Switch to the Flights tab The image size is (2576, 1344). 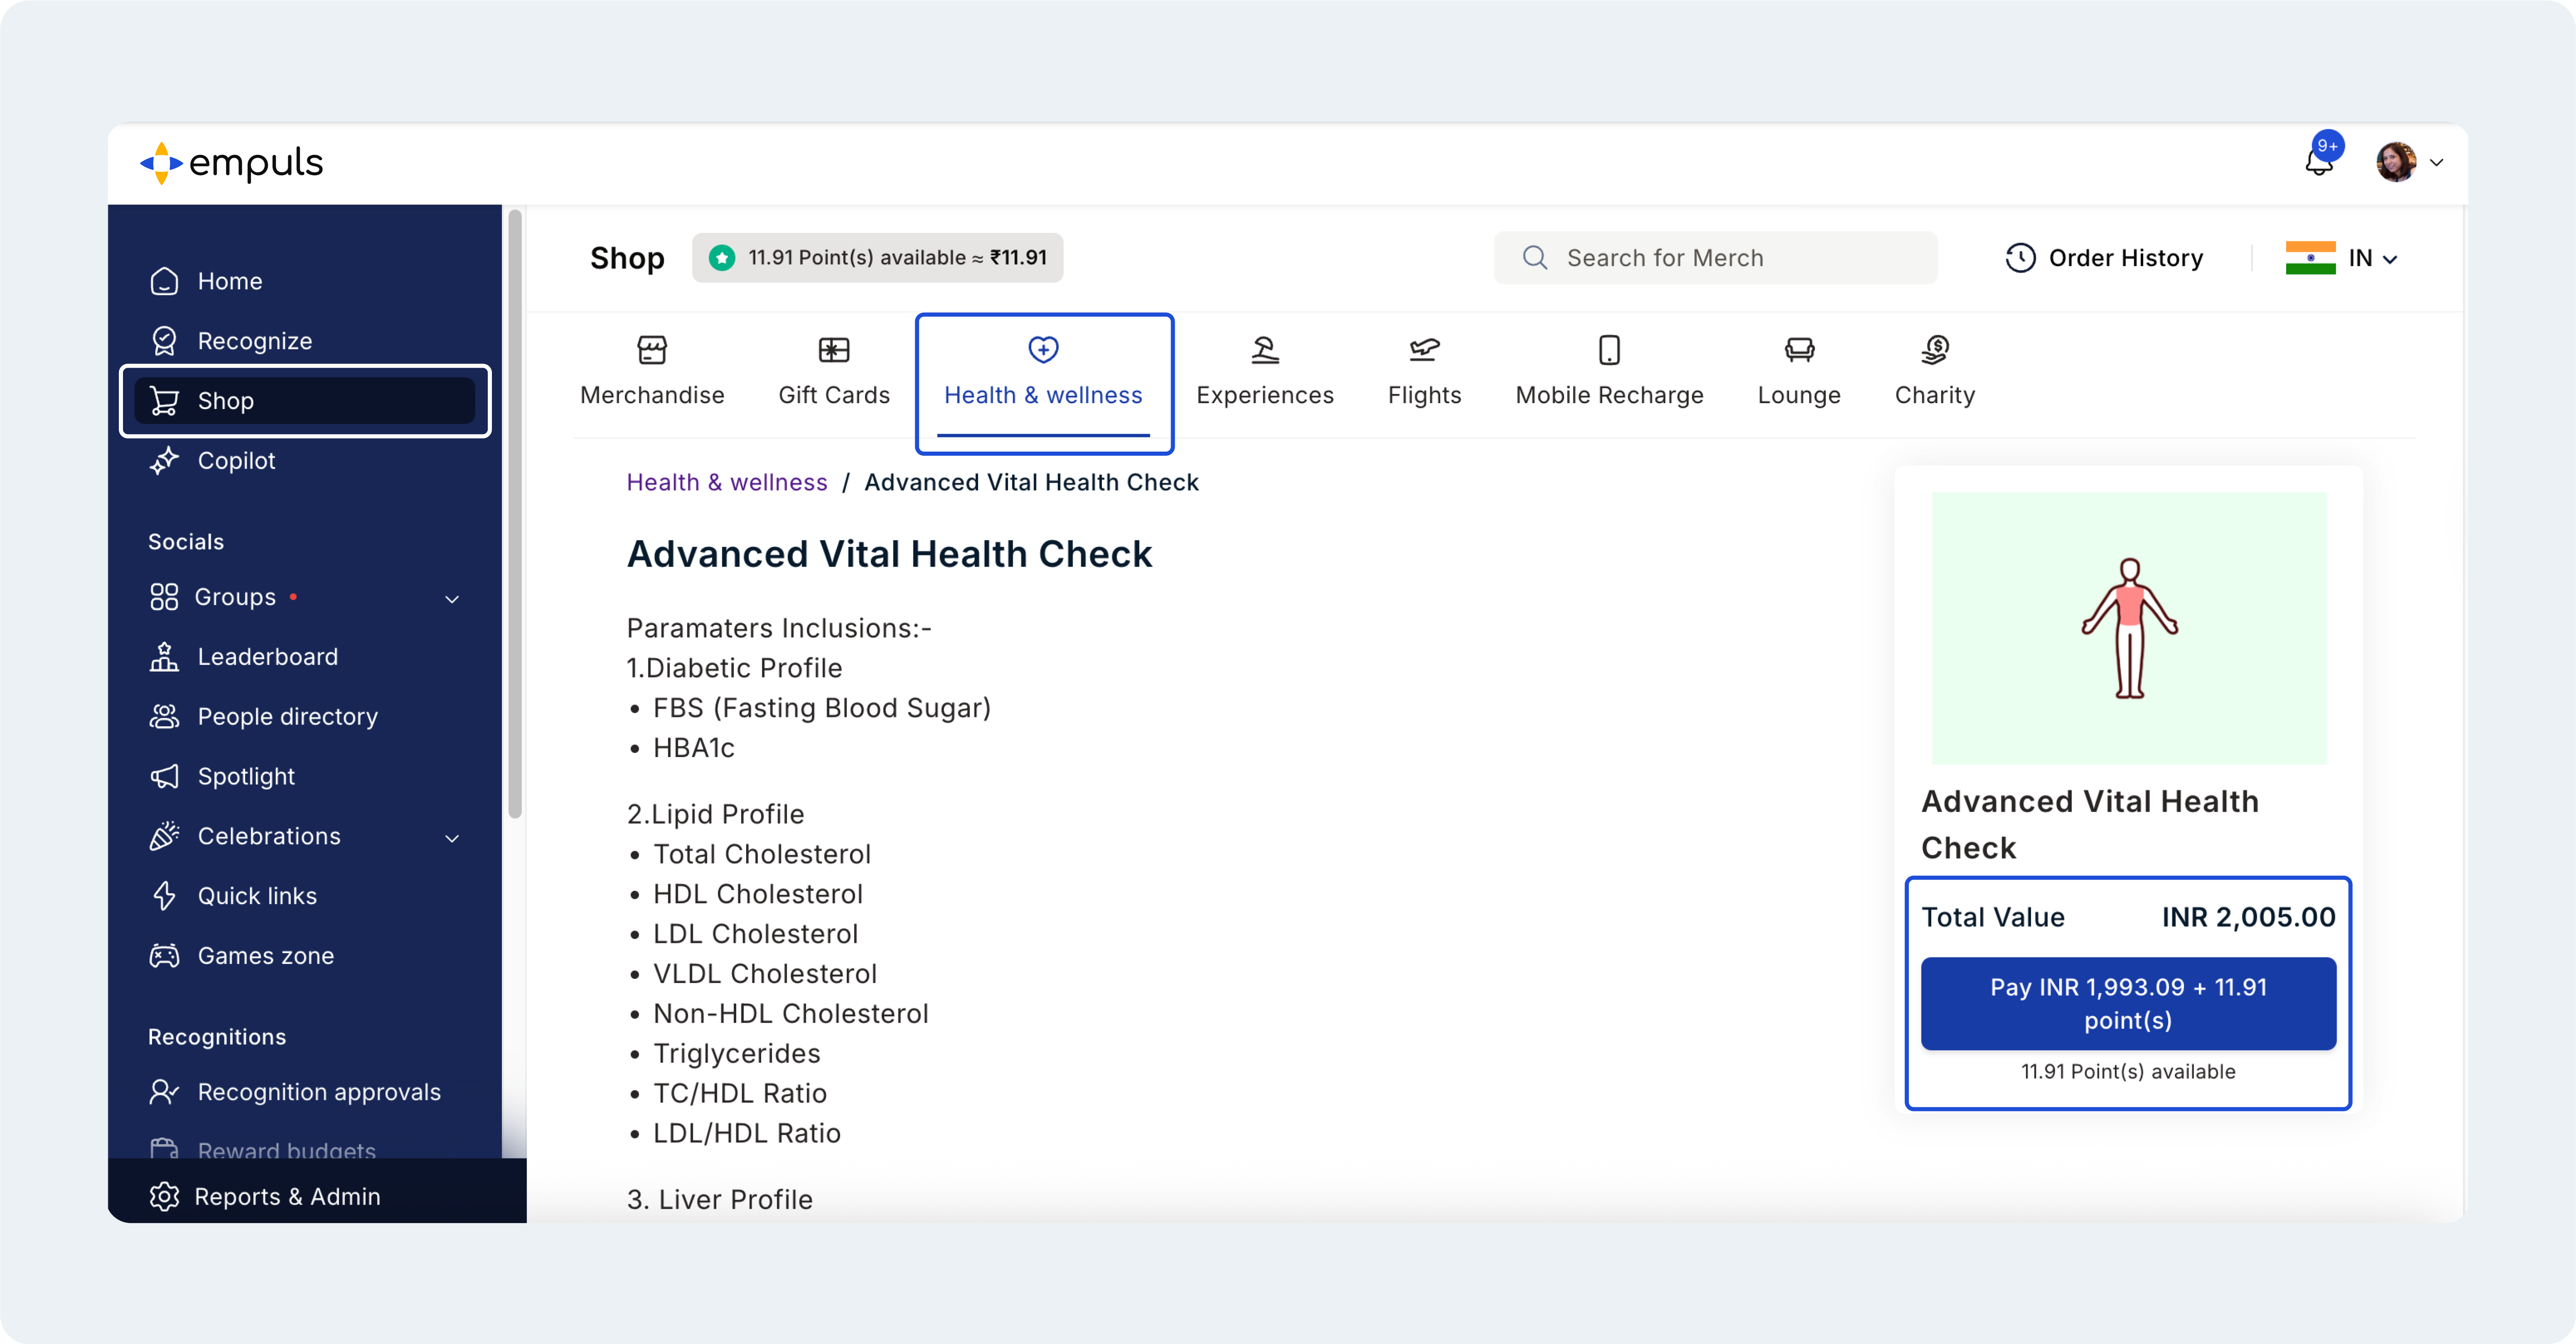[1424, 372]
